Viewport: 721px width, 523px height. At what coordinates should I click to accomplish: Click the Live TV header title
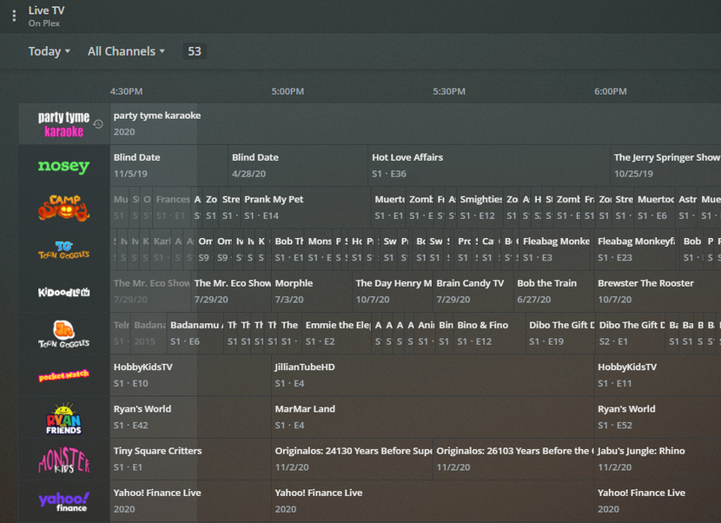pos(46,10)
